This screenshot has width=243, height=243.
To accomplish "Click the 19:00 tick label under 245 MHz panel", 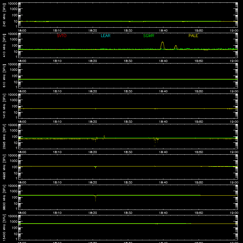I will (x=234, y=31).
